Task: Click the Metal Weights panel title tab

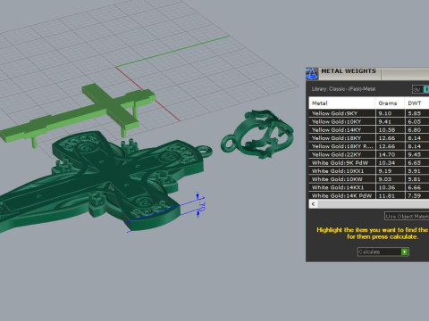Action: click(349, 71)
